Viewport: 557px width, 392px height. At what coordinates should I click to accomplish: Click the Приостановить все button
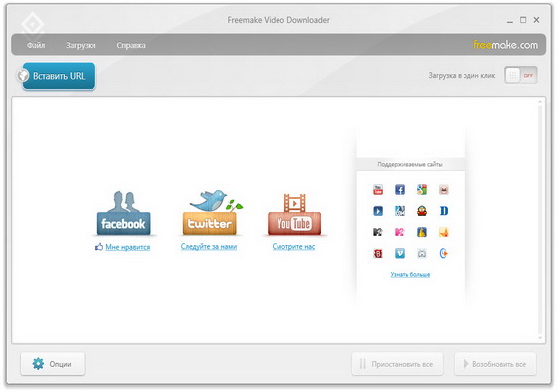click(x=397, y=364)
